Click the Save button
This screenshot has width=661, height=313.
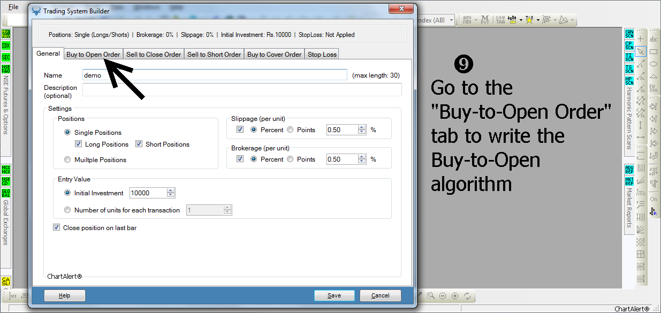(335, 295)
